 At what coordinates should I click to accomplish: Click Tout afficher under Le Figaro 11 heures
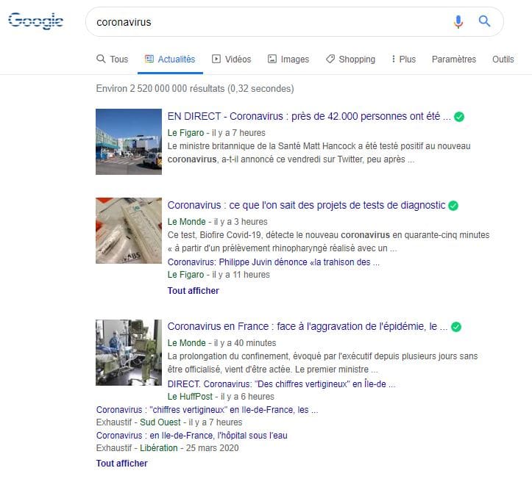coord(193,291)
